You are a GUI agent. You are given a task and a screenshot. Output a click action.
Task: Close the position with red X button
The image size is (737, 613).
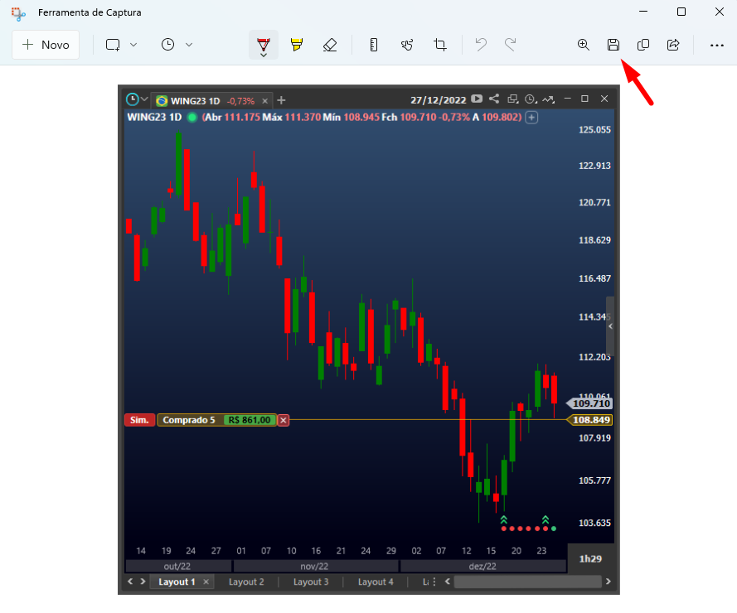(x=284, y=421)
